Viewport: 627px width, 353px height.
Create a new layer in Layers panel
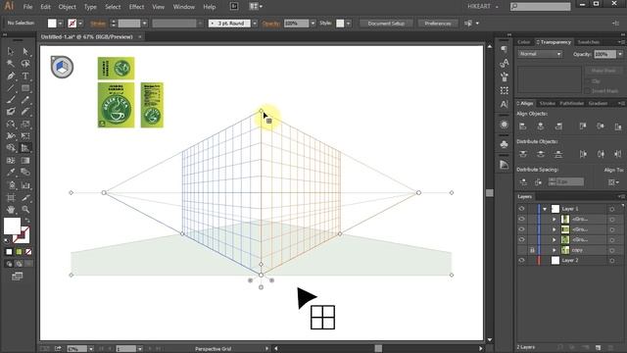pyautogui.click(x=599, y=347)
